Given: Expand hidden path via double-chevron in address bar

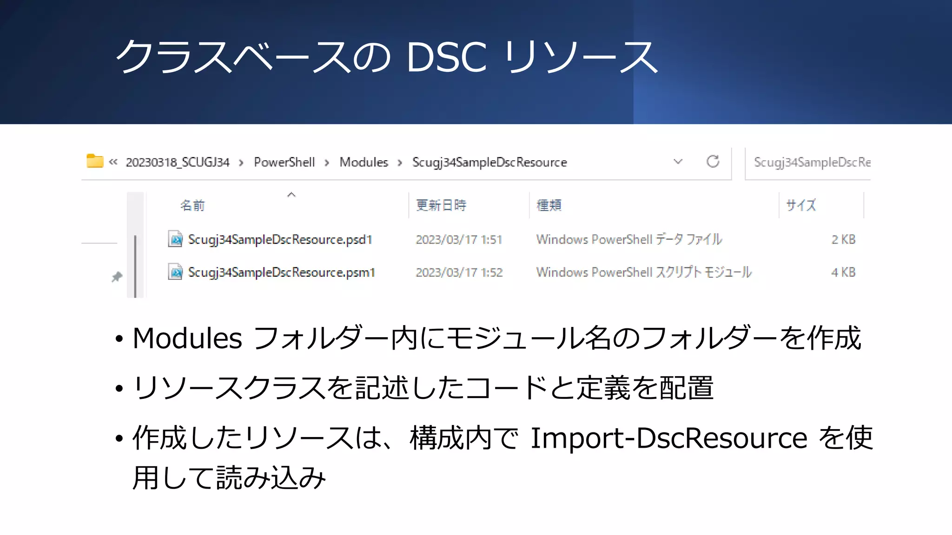Looking at the screenshot, I should [113, 162].
